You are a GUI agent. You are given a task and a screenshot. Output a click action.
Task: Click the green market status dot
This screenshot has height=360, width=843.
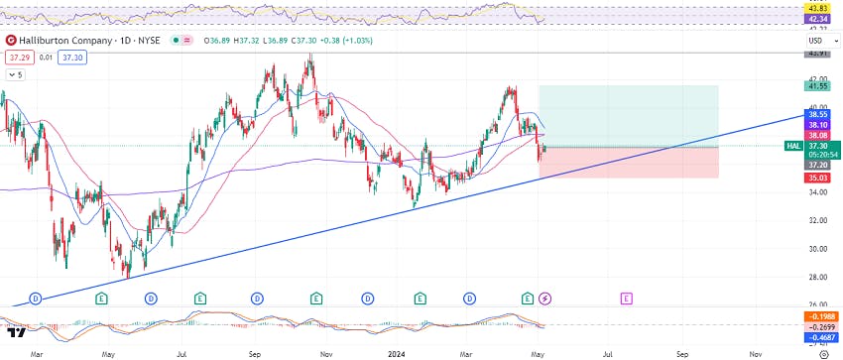[x=176, y=41]
